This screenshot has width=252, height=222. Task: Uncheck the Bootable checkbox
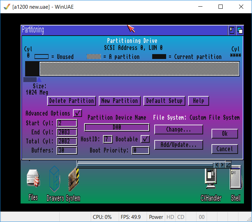pyautogui.click(x=145, y=139)
